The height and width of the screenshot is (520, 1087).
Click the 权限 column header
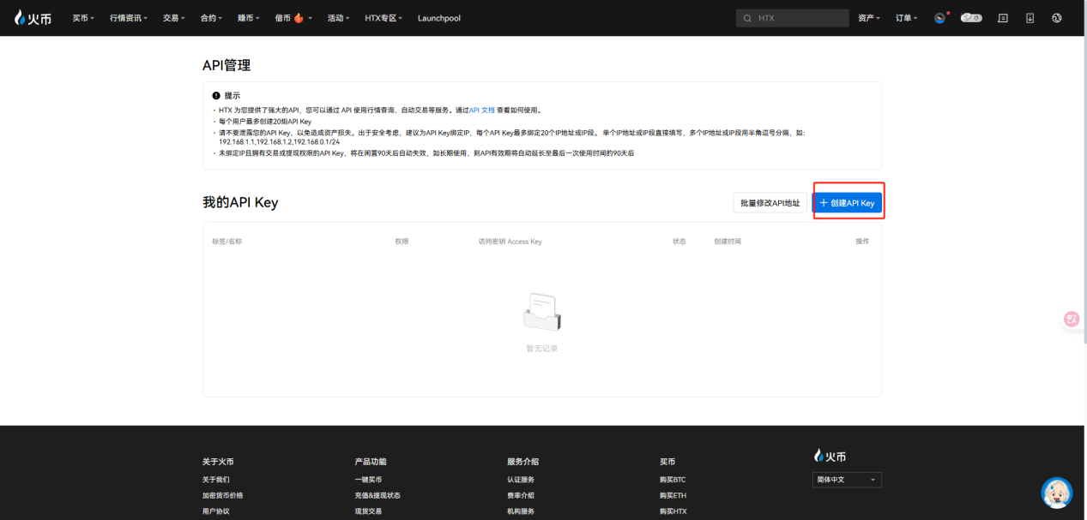click(402, 242)
